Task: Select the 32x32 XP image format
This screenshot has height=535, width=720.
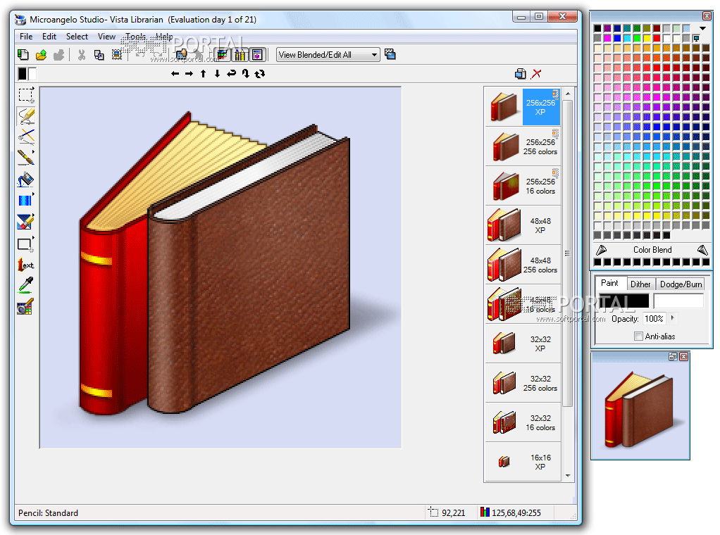Action: point(523,344)
